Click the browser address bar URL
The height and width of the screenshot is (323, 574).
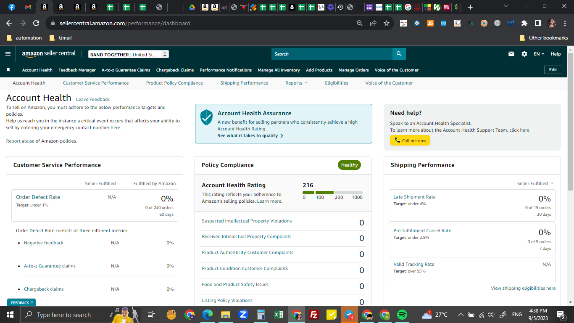tap(125, 23)
